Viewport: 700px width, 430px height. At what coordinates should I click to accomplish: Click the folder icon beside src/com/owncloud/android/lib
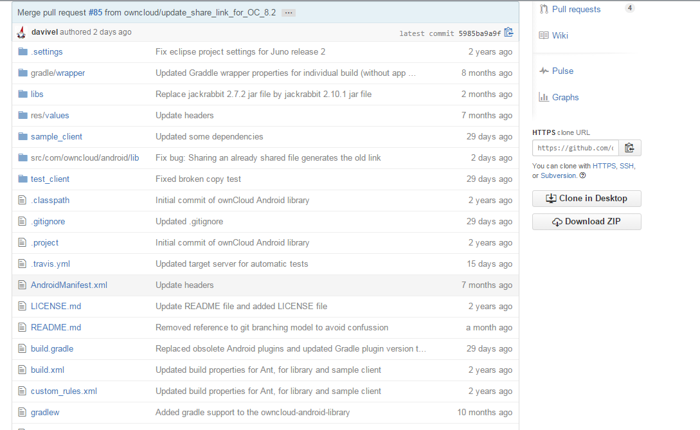pos(22,157)
